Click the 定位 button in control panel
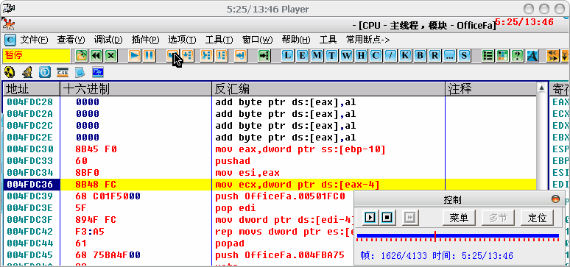This screenshot has height=267, width=570. [x=538, y=218]
